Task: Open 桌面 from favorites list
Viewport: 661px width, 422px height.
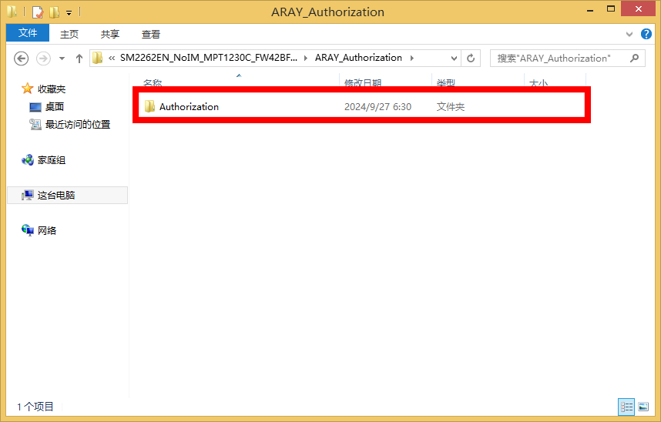Action: pos(54,107)
